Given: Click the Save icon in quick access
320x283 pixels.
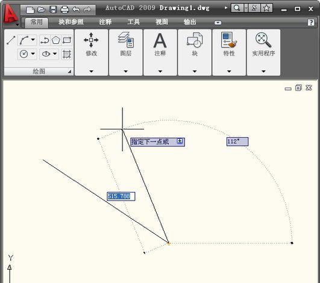Looking at the screenshot, I should (x=54, y=10).
